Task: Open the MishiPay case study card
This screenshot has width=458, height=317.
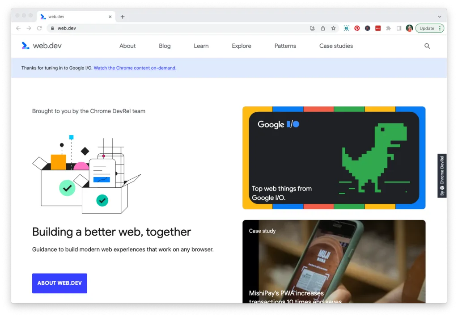Action: pyautogui.click(x=334, y=262)
